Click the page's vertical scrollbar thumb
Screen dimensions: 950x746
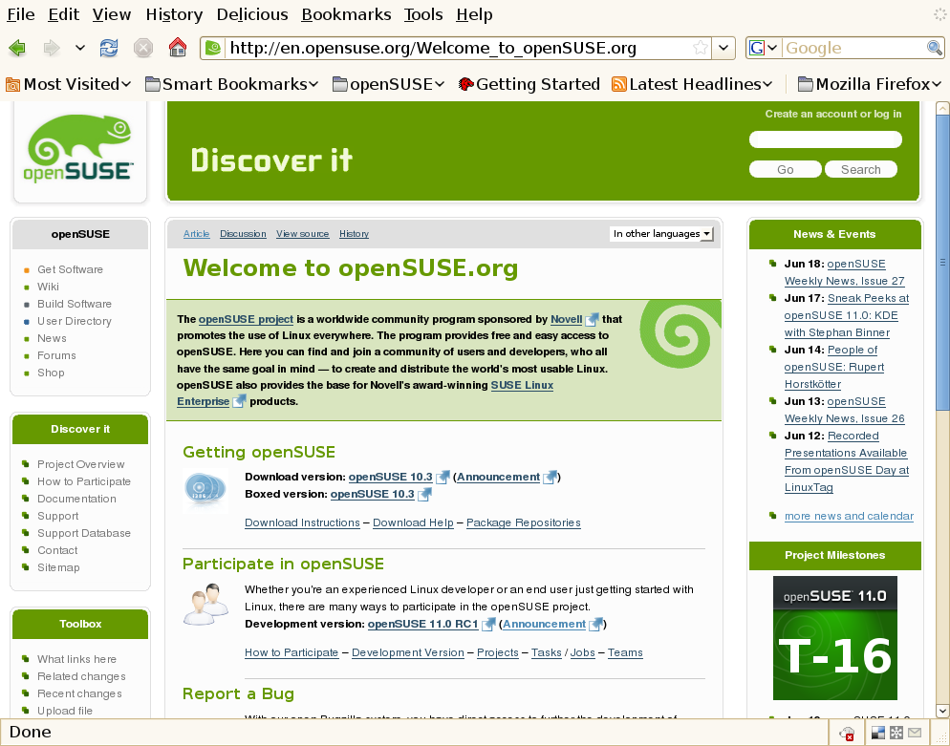[942, 258]
